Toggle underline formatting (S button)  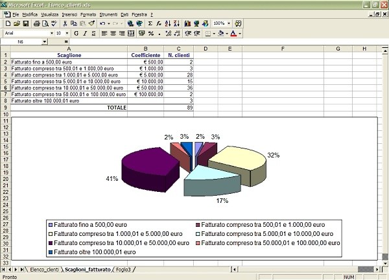93,33
